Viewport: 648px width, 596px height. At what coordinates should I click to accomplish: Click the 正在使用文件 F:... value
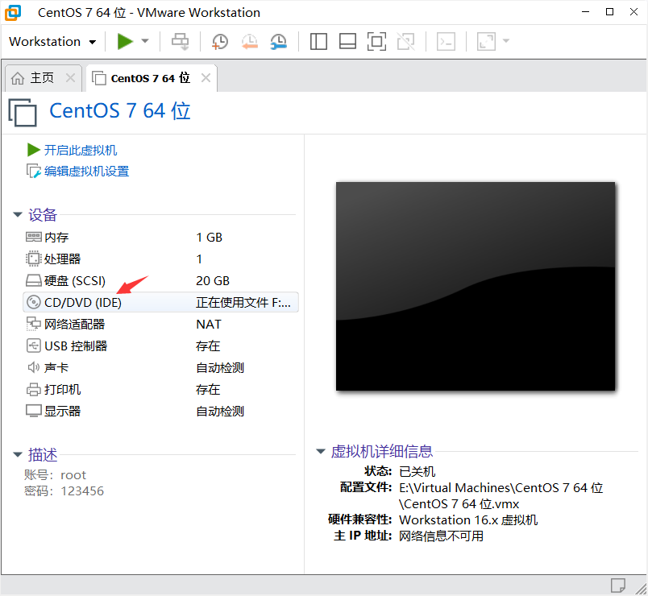click(x=243, y=302)
